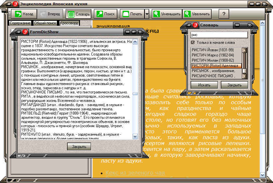Switch to the Общий поиск tab
The width and height of the screenshot is (273, 183).
pyautogui.click(x=45, y=23)
